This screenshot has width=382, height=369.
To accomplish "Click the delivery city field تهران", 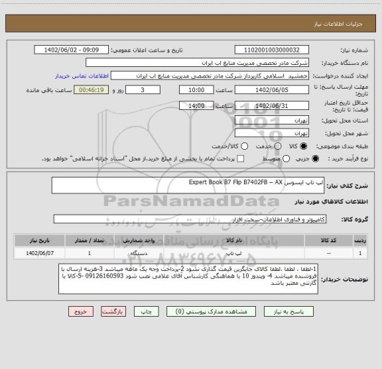I will [272, 133].
